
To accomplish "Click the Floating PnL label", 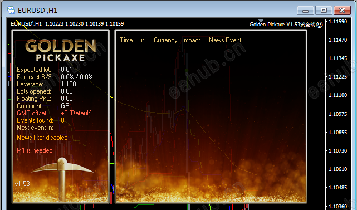I will coord(34,99).
